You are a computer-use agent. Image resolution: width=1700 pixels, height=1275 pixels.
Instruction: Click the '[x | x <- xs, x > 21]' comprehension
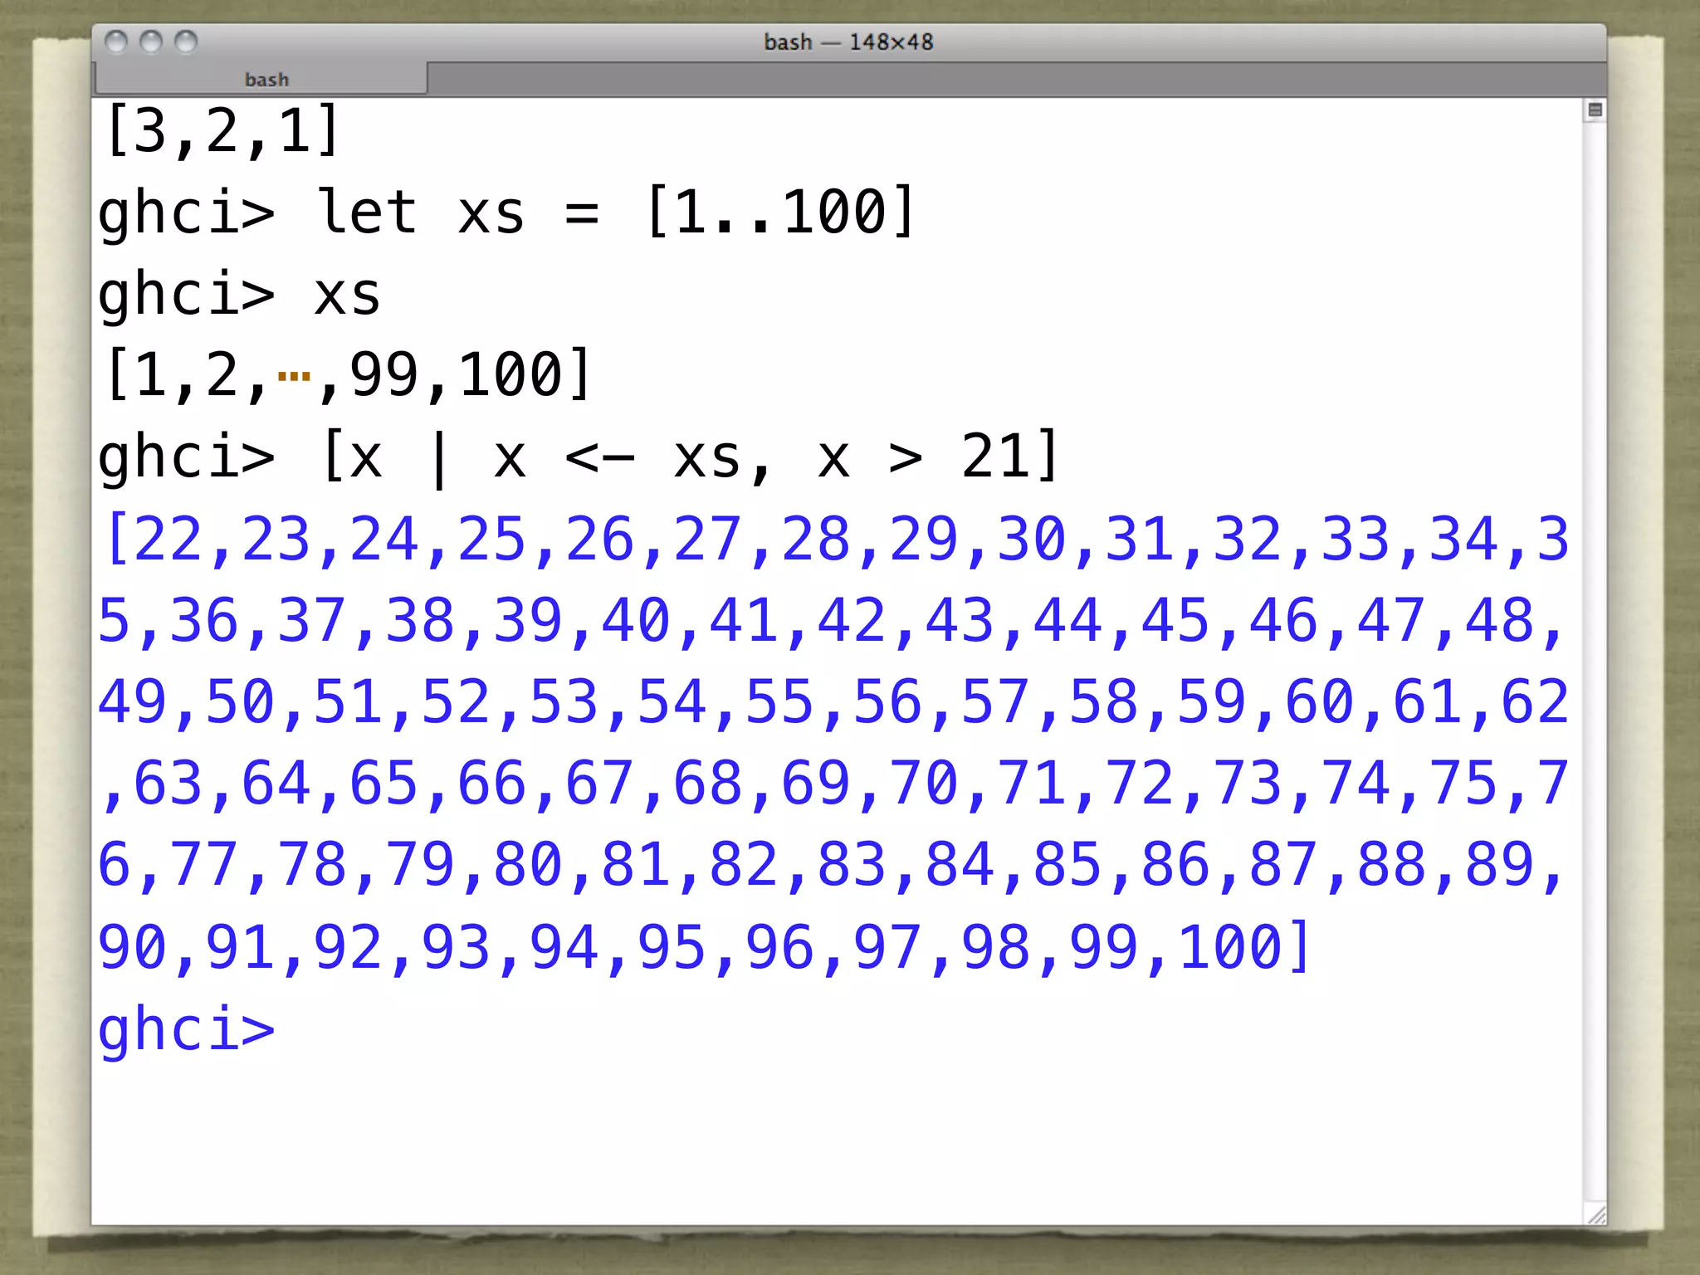[x=691, y=457]
